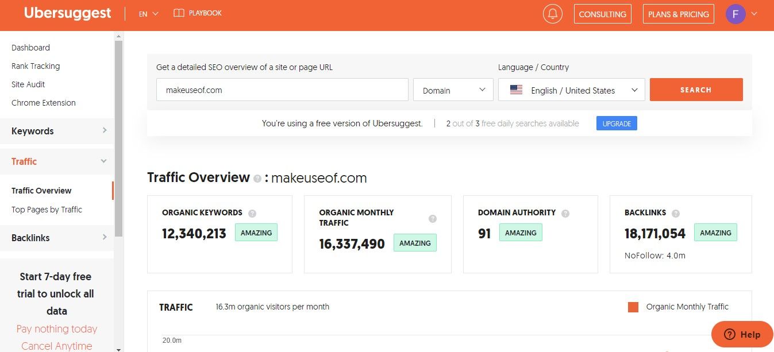Open the Domain type dropdown
Screen dimensions: 774x352
453,90
